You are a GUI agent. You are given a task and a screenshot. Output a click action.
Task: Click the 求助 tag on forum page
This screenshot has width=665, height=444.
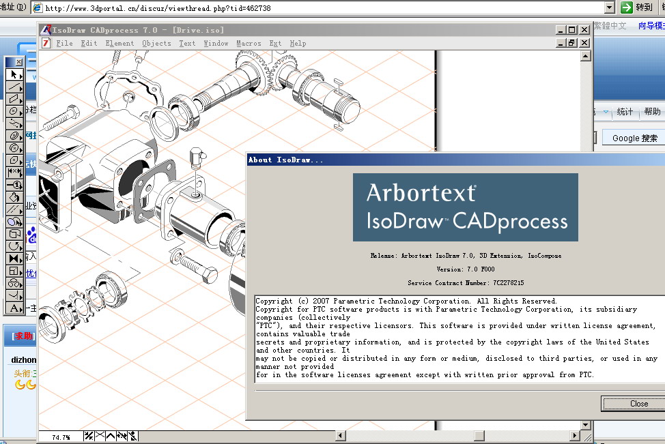(x=23, y=336)
